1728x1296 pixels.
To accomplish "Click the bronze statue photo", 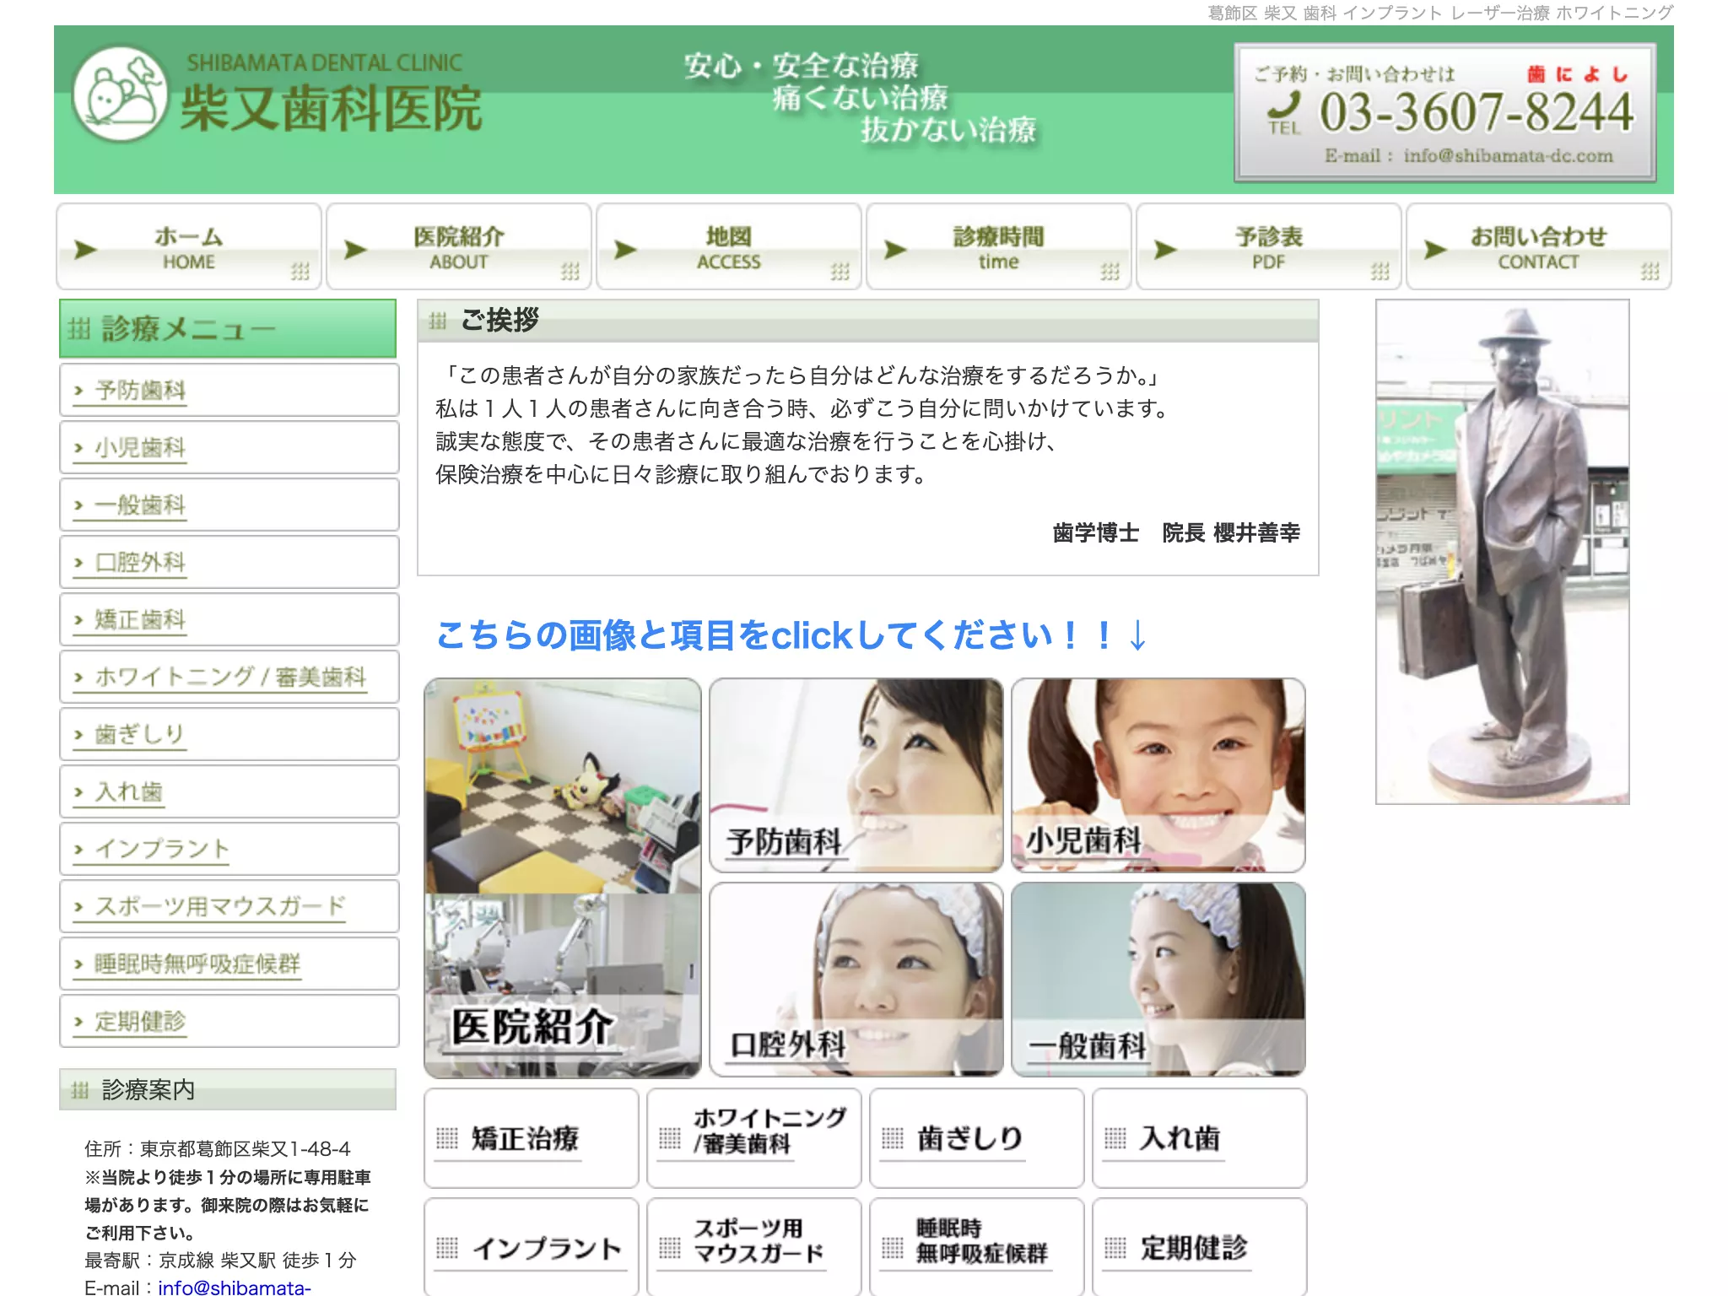I will (1503, 552).
